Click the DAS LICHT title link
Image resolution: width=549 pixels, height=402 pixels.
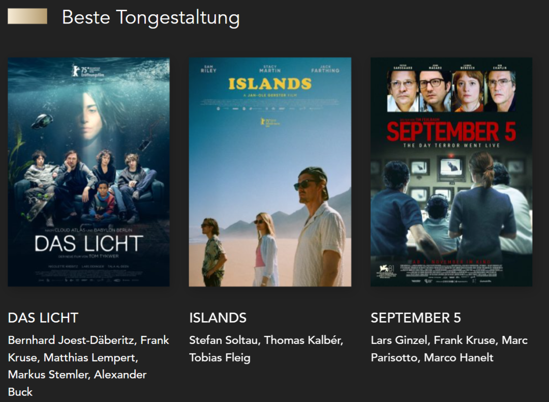tap(43, 318)
